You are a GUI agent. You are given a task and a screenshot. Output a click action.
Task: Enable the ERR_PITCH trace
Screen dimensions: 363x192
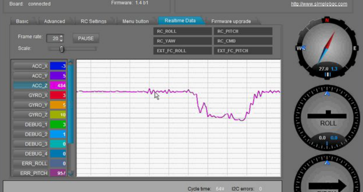tap(31, 173)
